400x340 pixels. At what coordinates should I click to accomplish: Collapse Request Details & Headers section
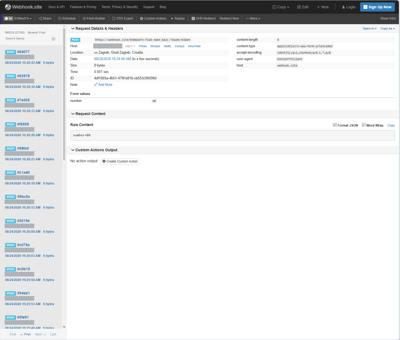click(x=97, y=28)
